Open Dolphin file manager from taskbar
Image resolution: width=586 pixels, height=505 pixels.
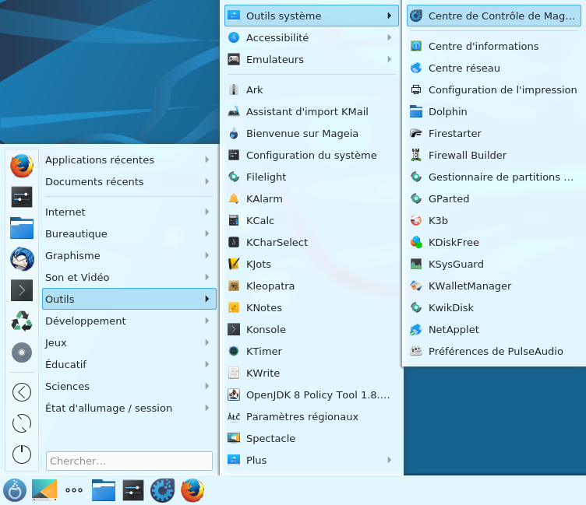pyautogui.click(x=104, y=490)
